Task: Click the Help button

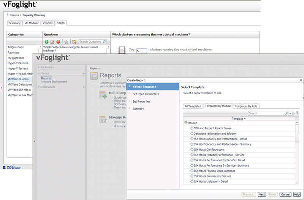Action: click(297, 194)
